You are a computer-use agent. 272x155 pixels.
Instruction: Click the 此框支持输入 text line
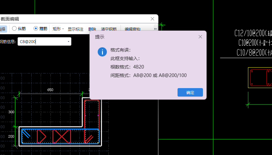[125, 58]
